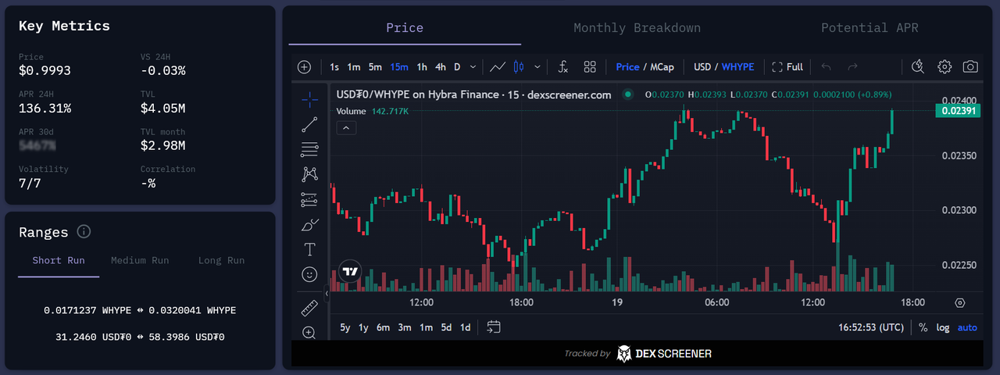Select the Medium Run range tab

pyautogui.click(x=140, y=261)
